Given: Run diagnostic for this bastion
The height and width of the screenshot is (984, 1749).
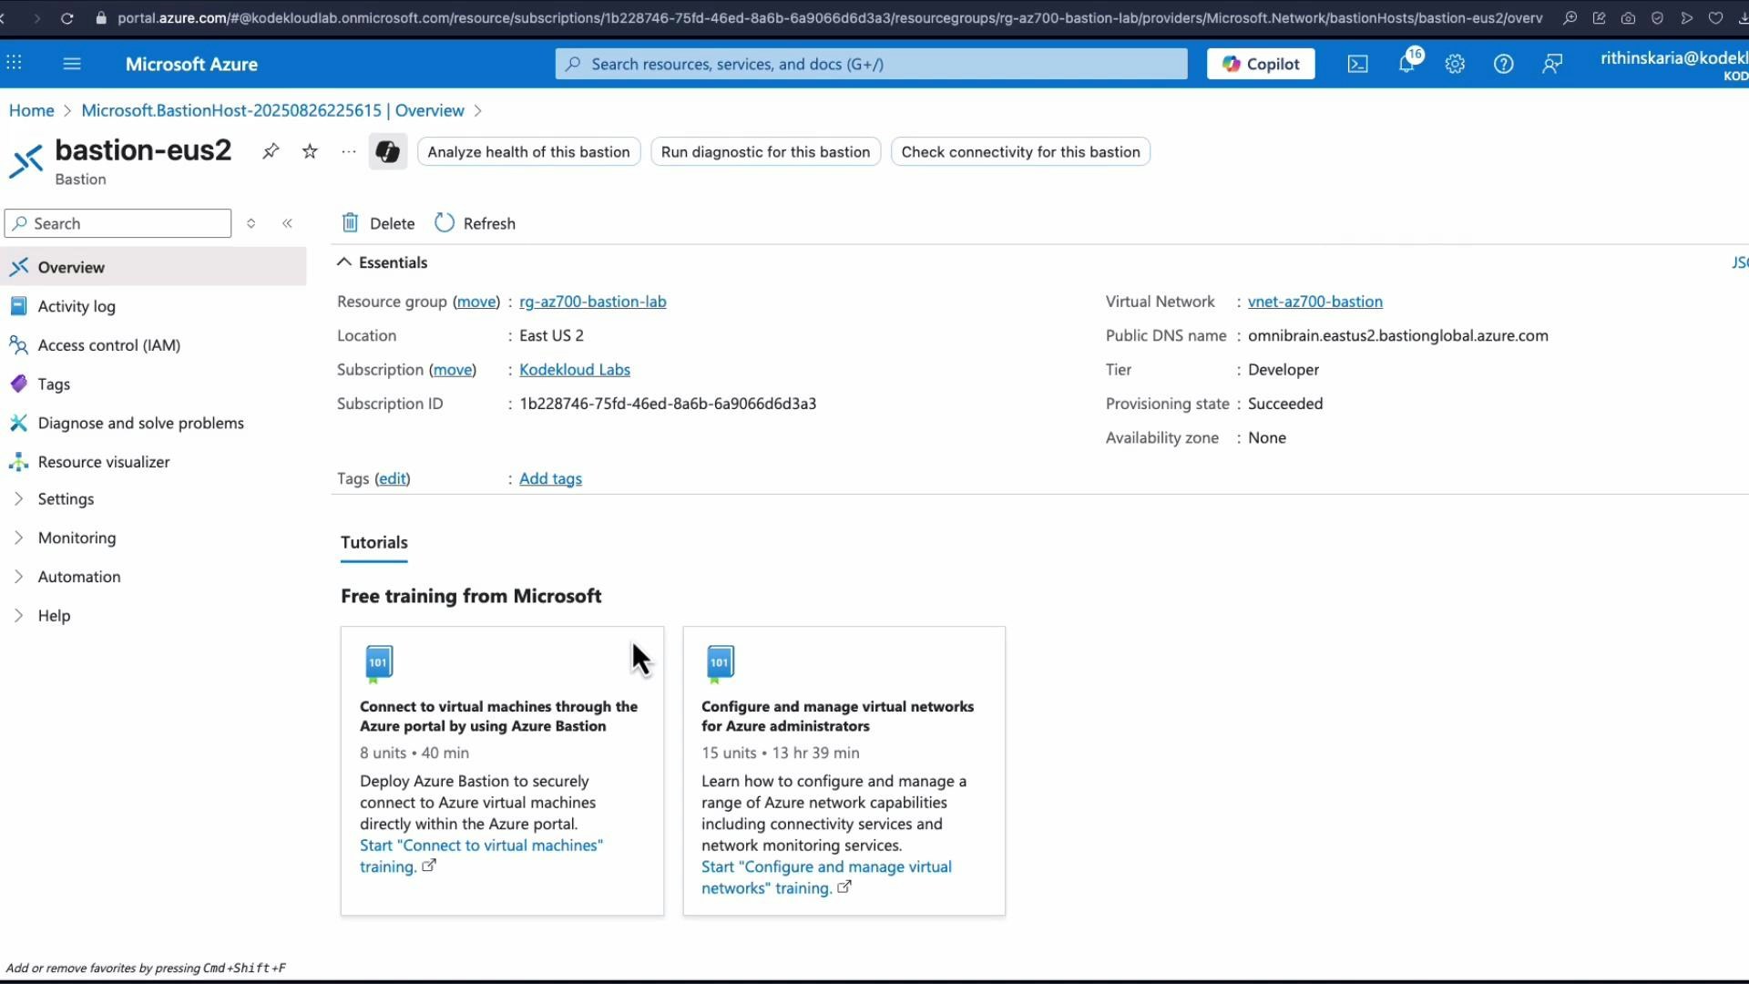Looking at the screenshot, I should tap(765, 151).
